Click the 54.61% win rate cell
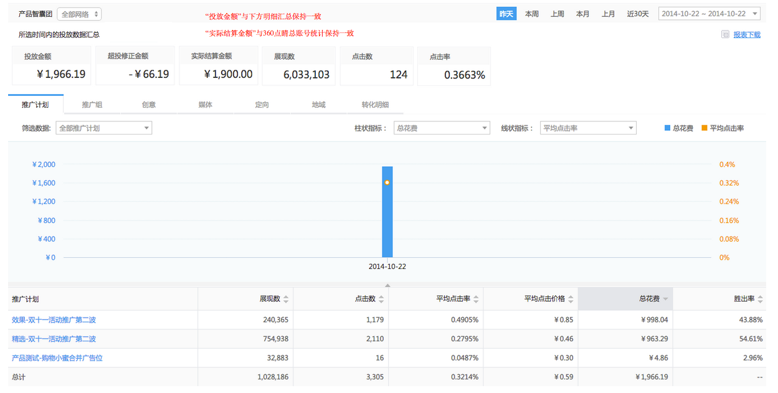This screenshot has width=778, height=393. 751,339
